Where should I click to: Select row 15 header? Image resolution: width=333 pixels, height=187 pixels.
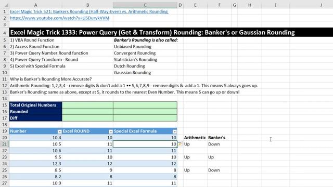click(x=5, y=105)
